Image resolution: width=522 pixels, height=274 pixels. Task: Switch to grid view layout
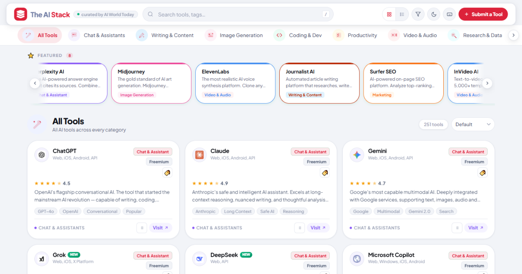point(389,14)
